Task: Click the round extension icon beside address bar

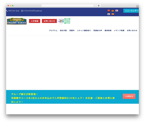Action: pyautogui.click(x=99, y=6)
